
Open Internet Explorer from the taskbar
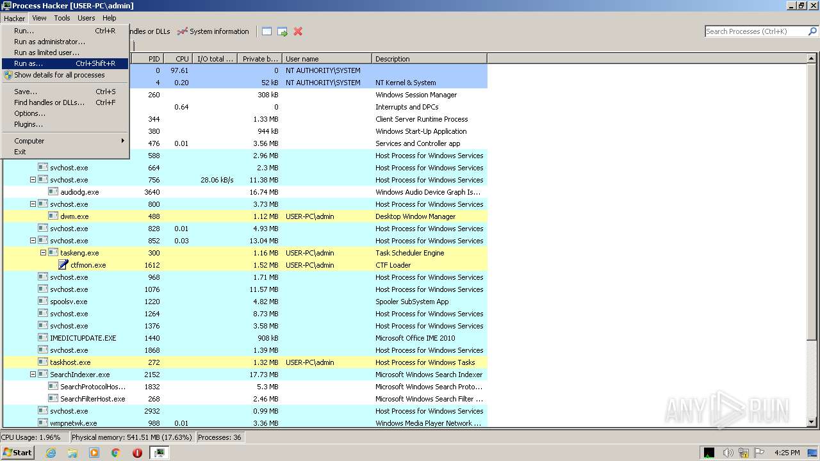click(51, 453)
